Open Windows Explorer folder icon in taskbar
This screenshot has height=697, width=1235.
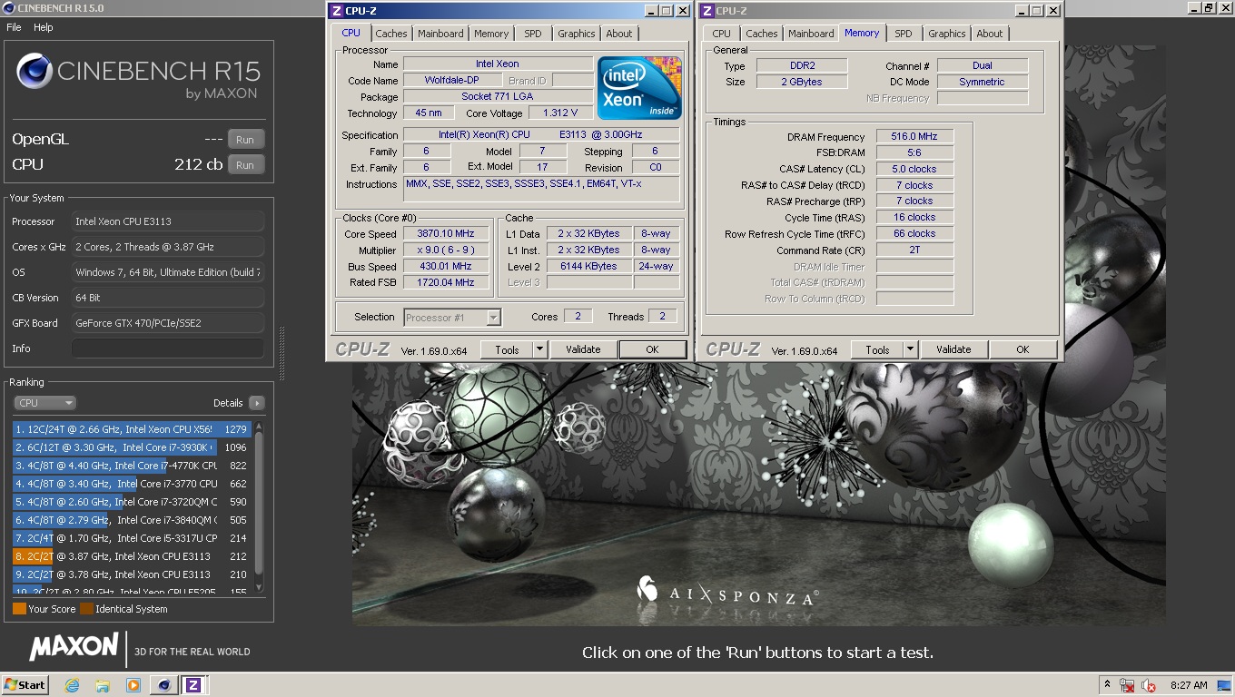click(x=103, y=685)
